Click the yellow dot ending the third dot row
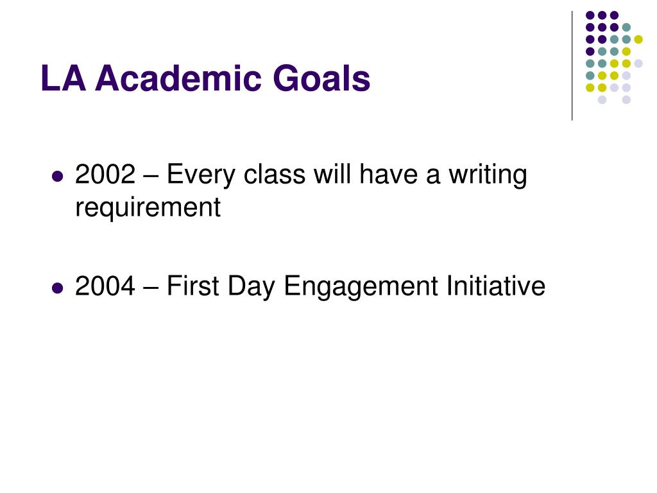Viewport: 657px width, 493px height. (638, 39)
